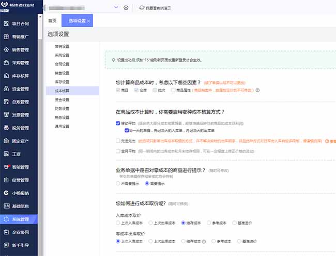The width and height of the screenshot is (336, 256).
Task: Open 库存核算 module icon
Action: click(6, 76)
